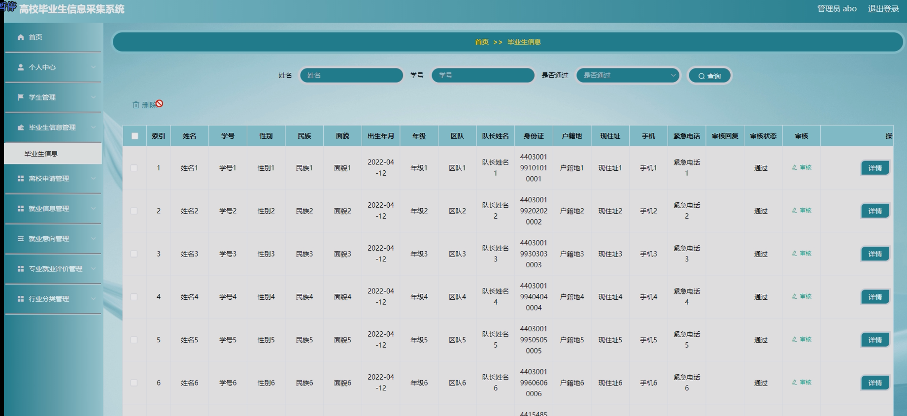Click 首页 link in breadcrumb
The image size is (907, 416).
(x=481, y=42)
